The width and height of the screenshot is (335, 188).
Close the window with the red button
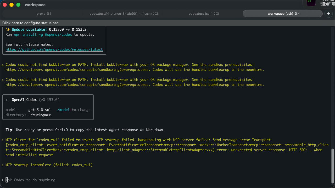coord(5,5)
